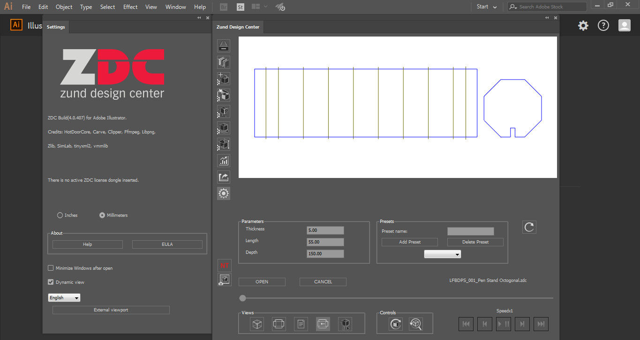Open the library drawer icon in ZDC sidebar
This screenshot has height=340, width=640.
224,46
